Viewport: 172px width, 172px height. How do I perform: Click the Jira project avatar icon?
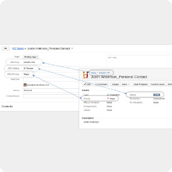[86, 75]
